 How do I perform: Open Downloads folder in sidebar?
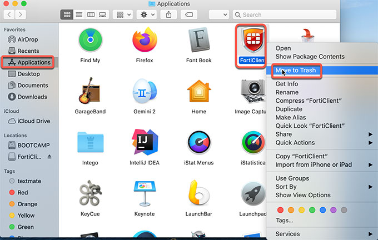[x=32, y=97]
